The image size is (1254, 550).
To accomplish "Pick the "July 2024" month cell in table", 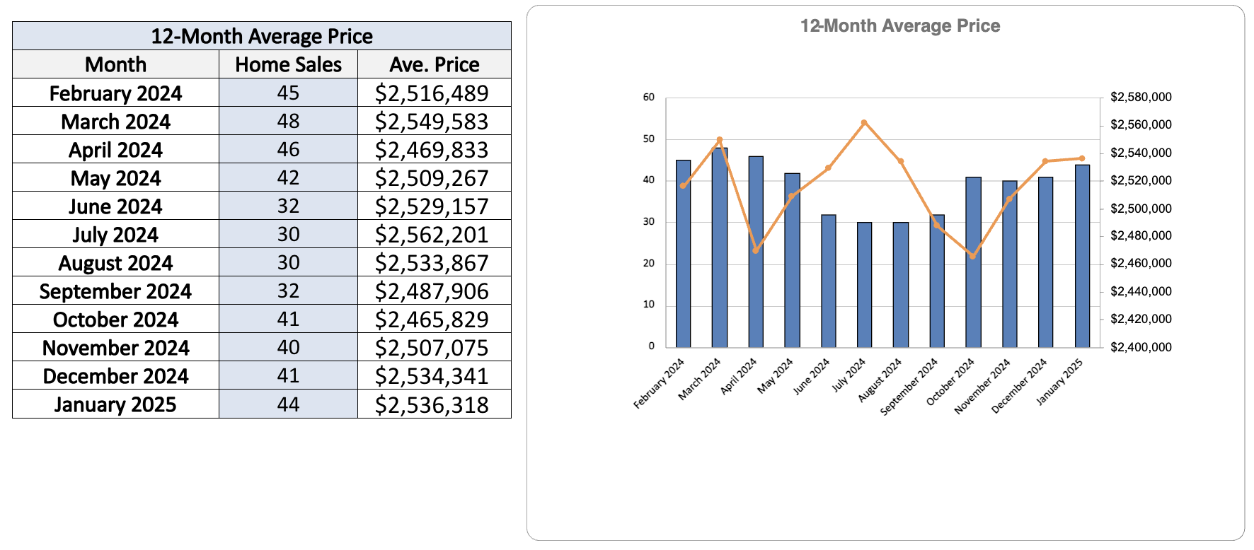I will pyautogui.click(x=116, y=234).
